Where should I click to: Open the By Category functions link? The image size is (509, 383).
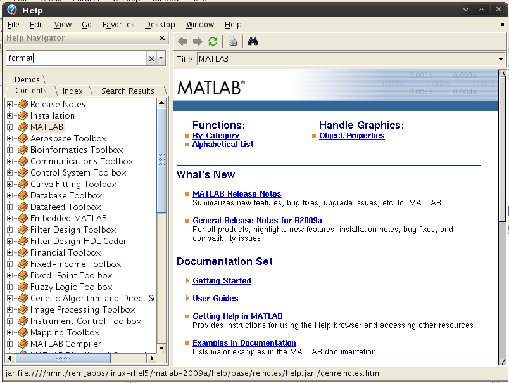(216, 136)
